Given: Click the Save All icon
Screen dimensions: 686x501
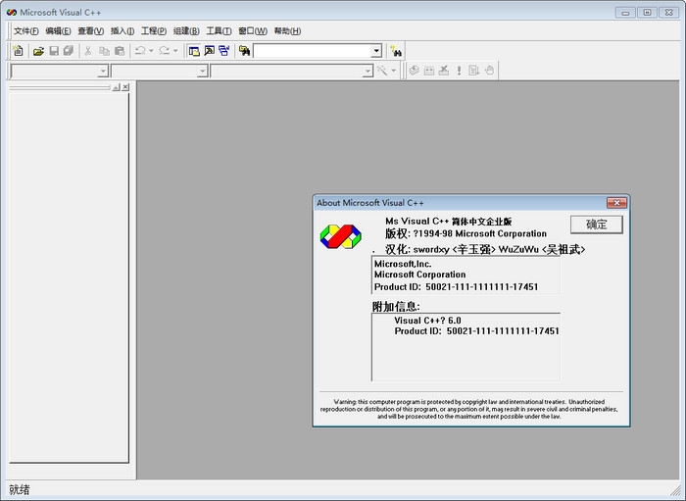Looking at the screenshot, I should tap(69, 51).
